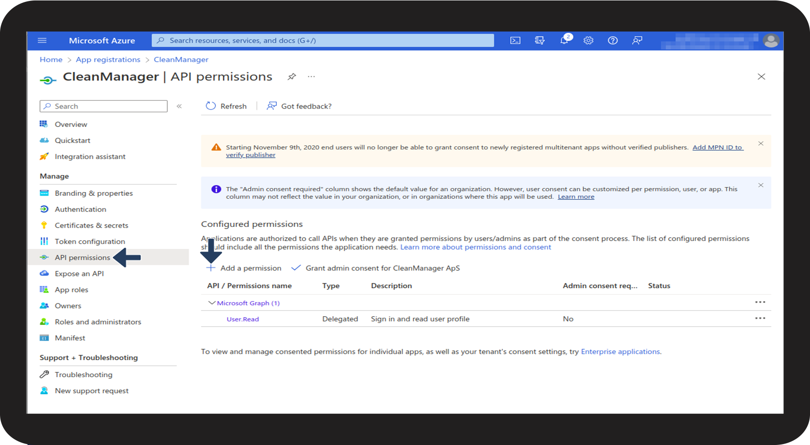This screenshot has height=445, width=810.
Task: Collapse the left sidebar menu
Action: (x=179, y=106)
